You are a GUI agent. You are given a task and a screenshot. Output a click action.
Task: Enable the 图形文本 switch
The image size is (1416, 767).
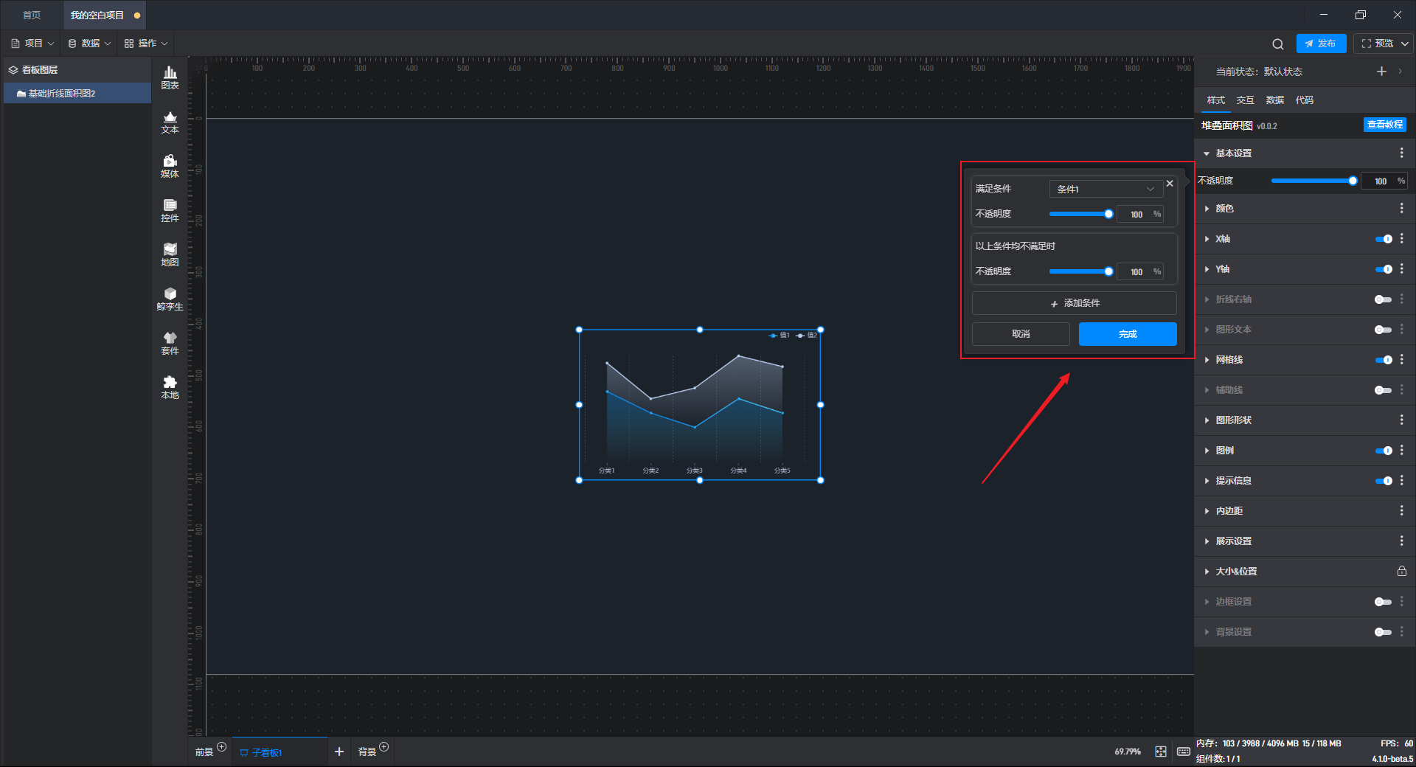point(1384,330)
